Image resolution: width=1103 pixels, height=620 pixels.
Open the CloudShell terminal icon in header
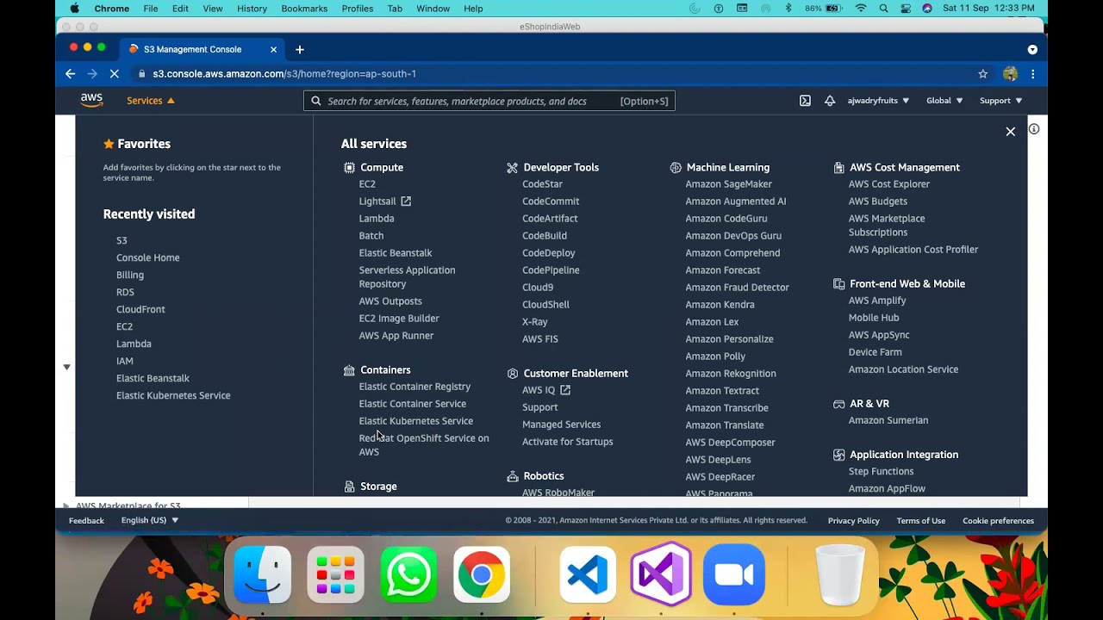coord(805,101)
